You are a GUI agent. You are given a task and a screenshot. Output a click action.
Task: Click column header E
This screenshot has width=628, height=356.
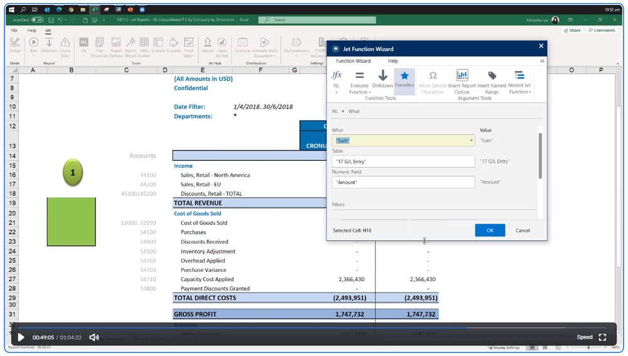tap(203, 70)
